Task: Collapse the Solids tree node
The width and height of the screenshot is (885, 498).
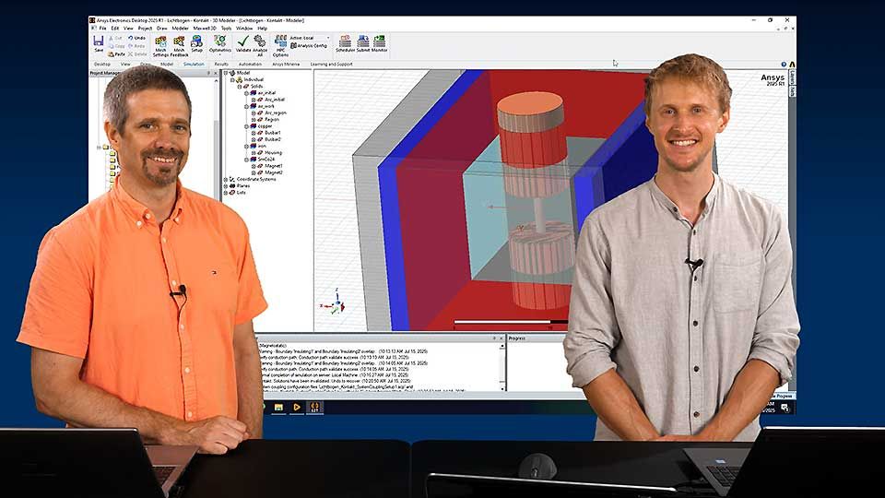Action: click(x=240, y=87)
